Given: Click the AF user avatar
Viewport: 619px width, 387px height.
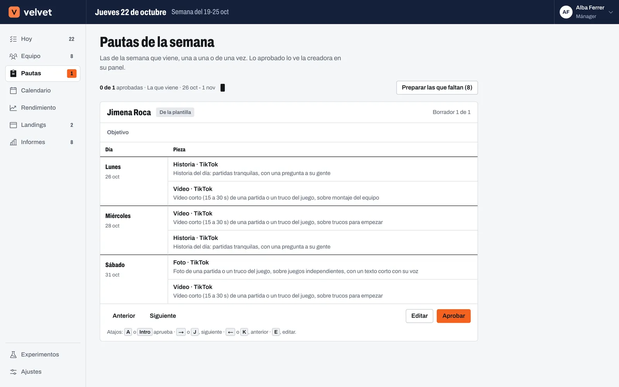Looking at the screenshot, I should [x=566, y=12].
